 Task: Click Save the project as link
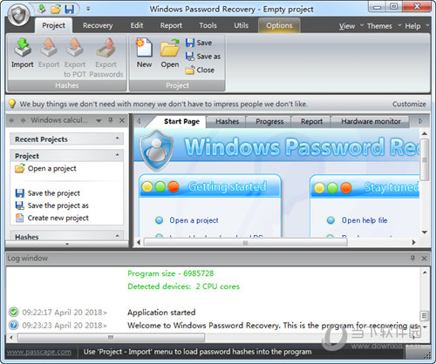tap(51, 206)
